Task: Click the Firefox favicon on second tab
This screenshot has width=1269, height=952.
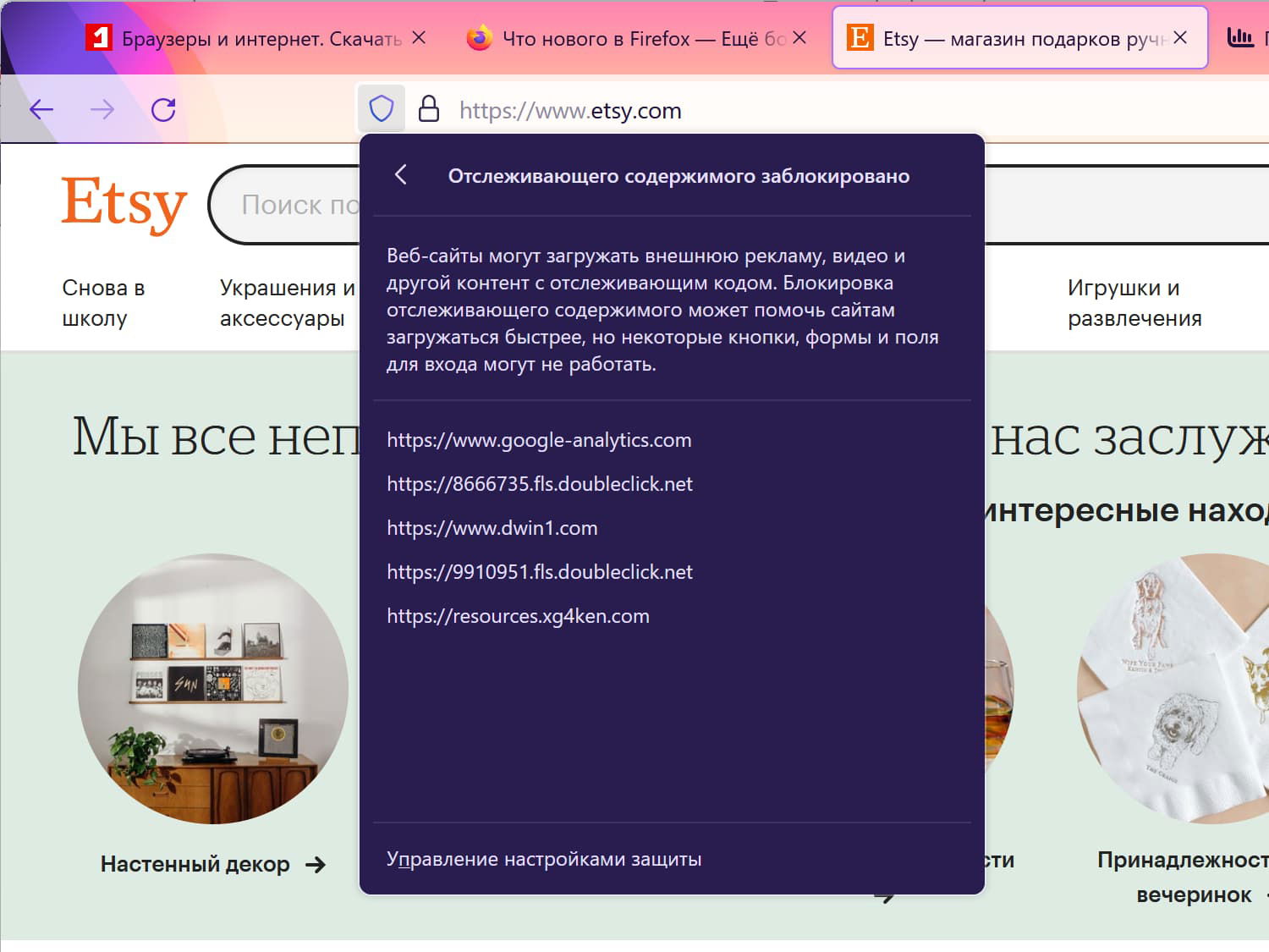Action: [x=480, y=38]
